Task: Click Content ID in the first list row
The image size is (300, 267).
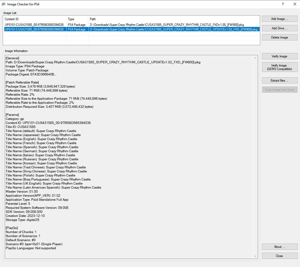Action: 34,25
